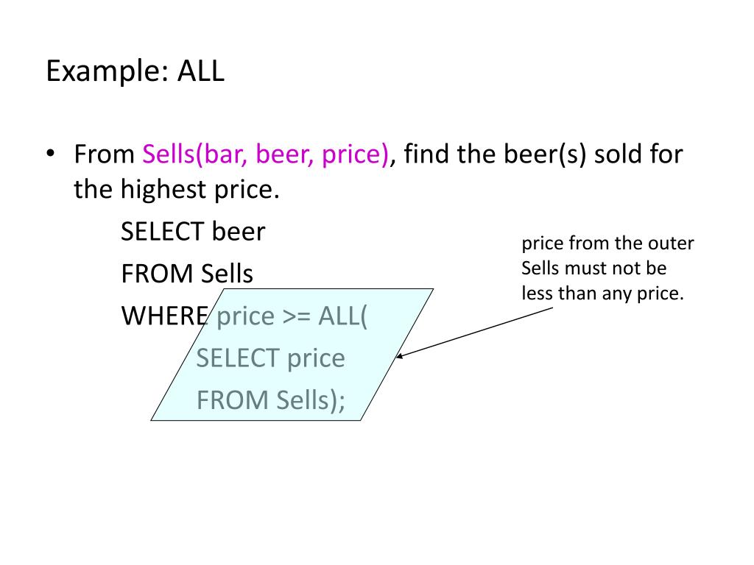Click annotation line 'Sells must not be'
This screenshot has width=754, height=565.
(594, 268)
